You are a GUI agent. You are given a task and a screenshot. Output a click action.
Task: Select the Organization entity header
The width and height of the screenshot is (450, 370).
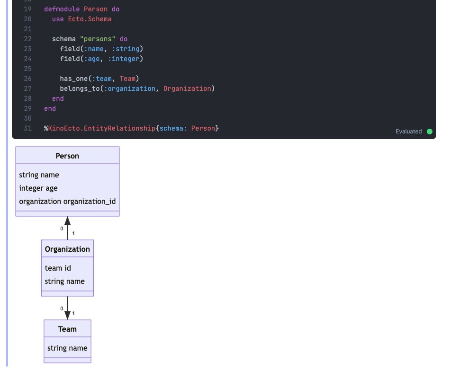pos(67,249)
